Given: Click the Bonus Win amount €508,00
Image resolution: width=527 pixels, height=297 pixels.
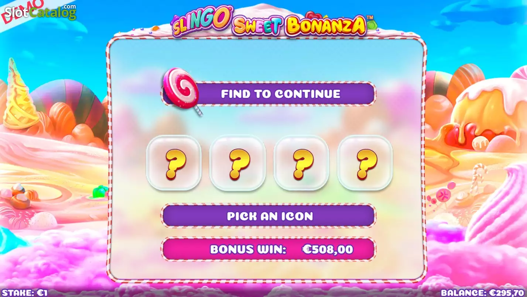Looking at the screenshot, I should (328, 249).
